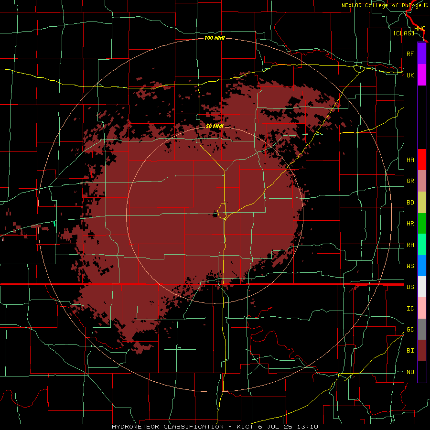Screen dimensions: 430x430
Task: Click the BD legend label
Action: click(410, 202)
